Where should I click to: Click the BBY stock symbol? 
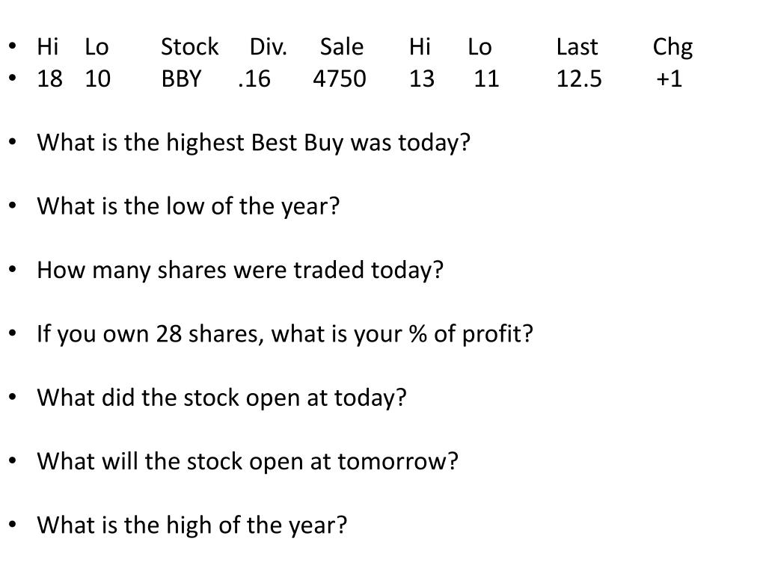click(181, 78)
